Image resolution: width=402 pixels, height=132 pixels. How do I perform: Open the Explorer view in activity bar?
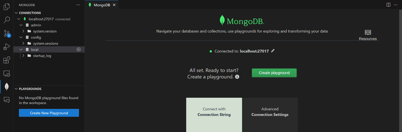(7, 7)
